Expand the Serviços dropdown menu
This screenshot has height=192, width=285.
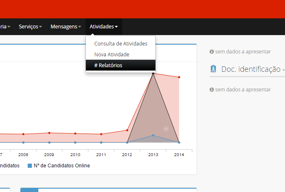(x=30, y=27)
